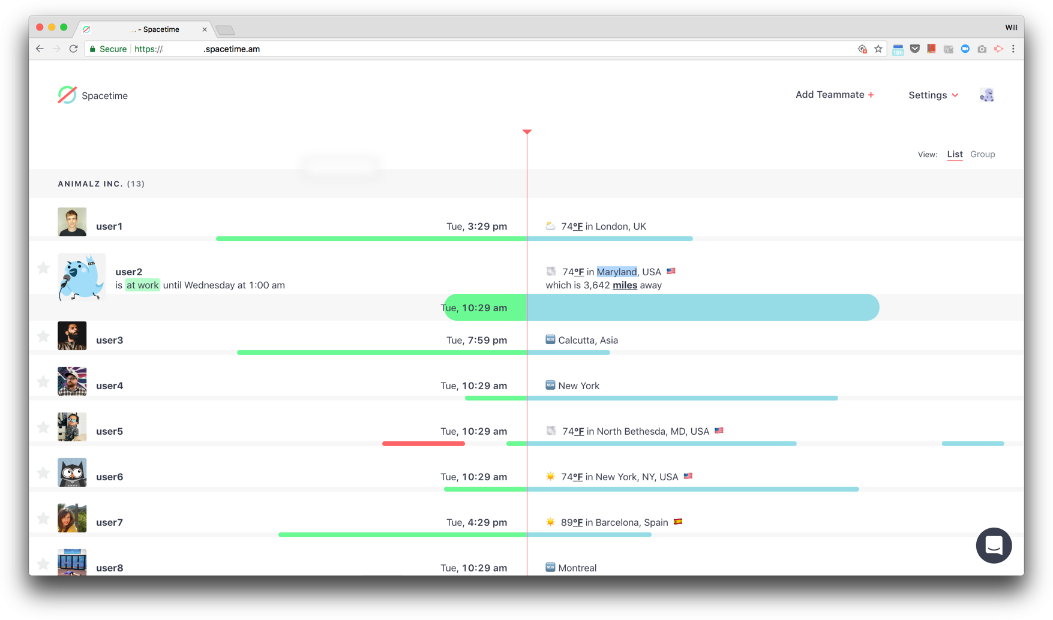This screenshot has width=1053, height=620.
Task: Switch to List view
Action: click(955, 154)
